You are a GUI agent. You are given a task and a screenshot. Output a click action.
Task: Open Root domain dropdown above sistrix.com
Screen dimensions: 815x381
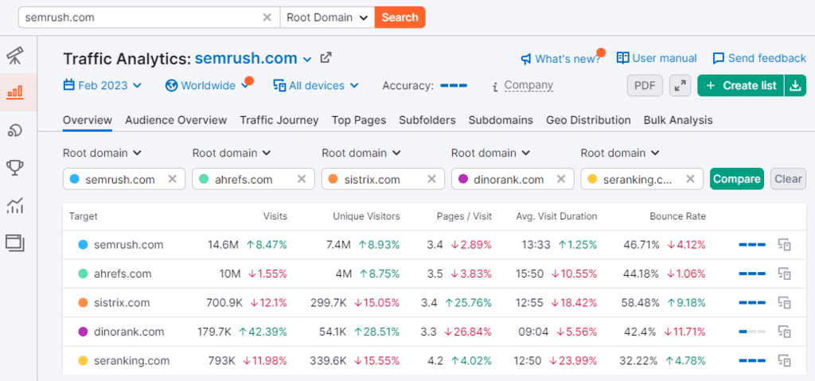(x=361, y=153)
